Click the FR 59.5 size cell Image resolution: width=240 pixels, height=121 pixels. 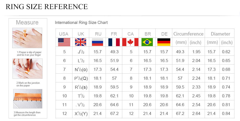[x=114, y=87]
